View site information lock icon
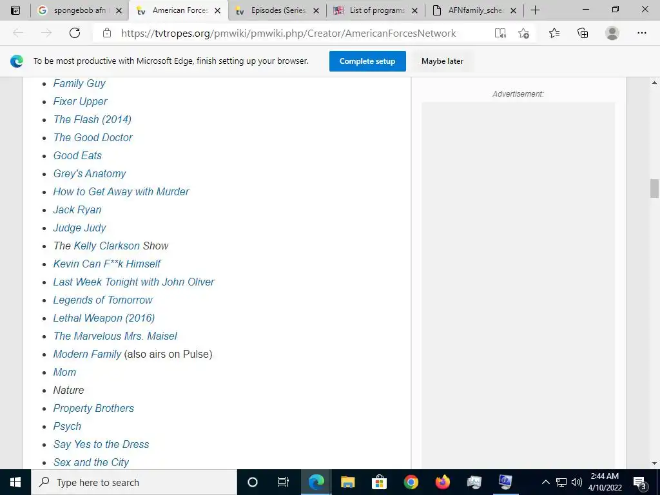Screen dimensions: 660x495 (x=107, y=33)
